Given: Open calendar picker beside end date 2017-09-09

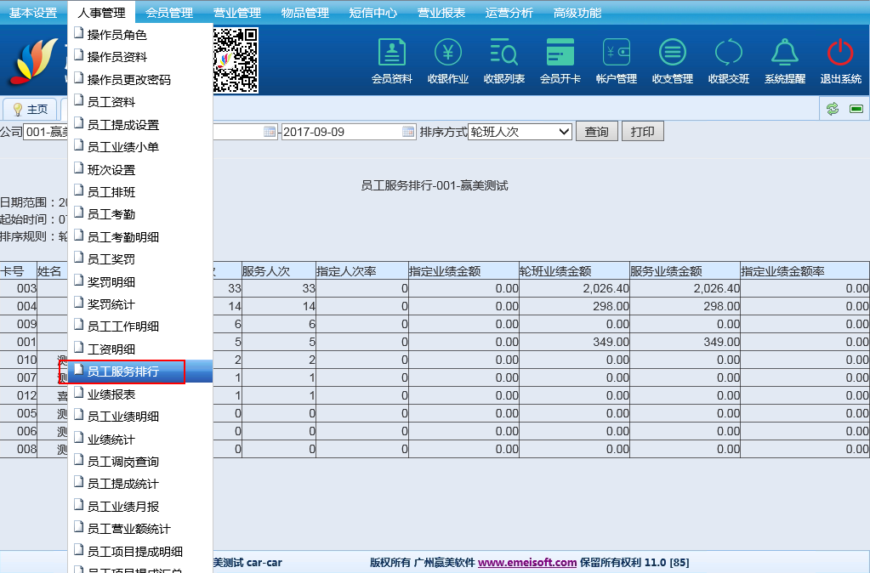Looking at the screenshot, I should coord(408,132).
